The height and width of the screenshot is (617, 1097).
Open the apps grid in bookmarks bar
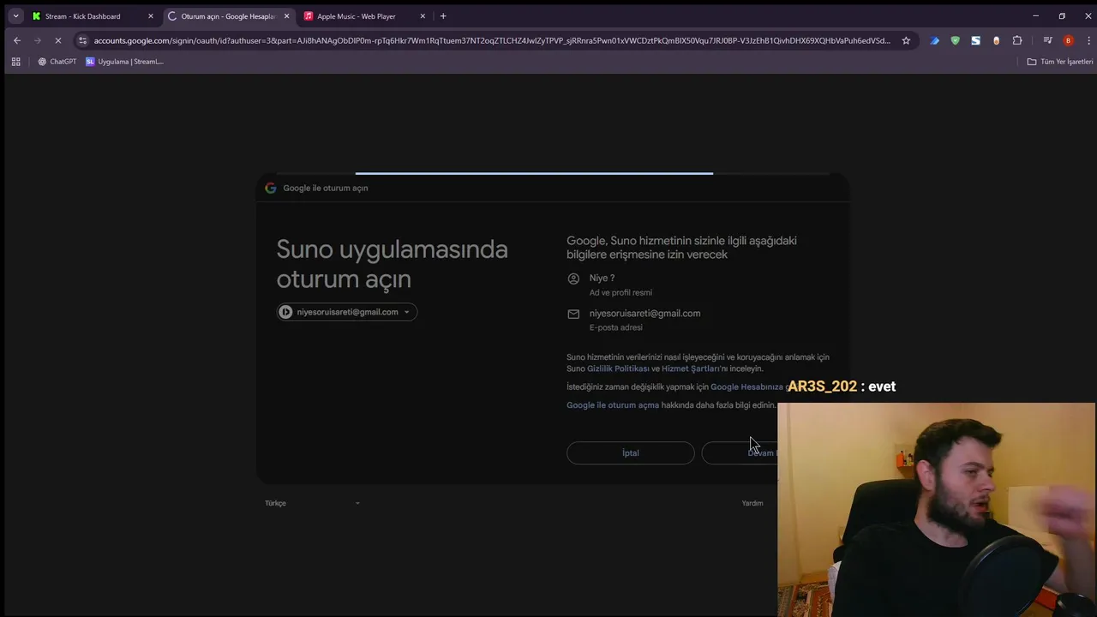click(15, 62)
